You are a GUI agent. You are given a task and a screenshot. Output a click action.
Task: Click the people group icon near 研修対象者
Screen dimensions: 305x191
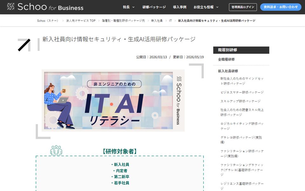(x=56, y=151)
